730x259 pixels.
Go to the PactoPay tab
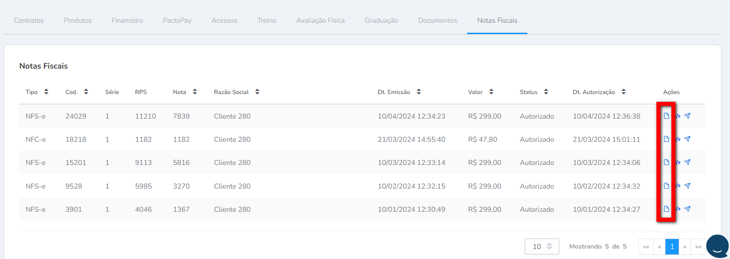tap(177, 20)
